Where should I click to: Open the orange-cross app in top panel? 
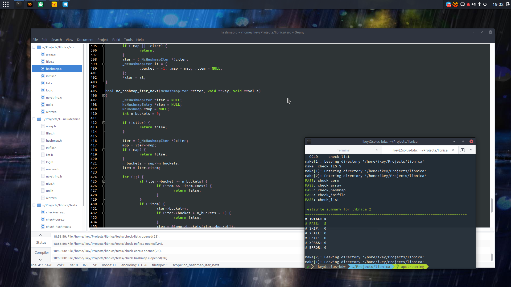pyautogui.click(x=30, y=4)
